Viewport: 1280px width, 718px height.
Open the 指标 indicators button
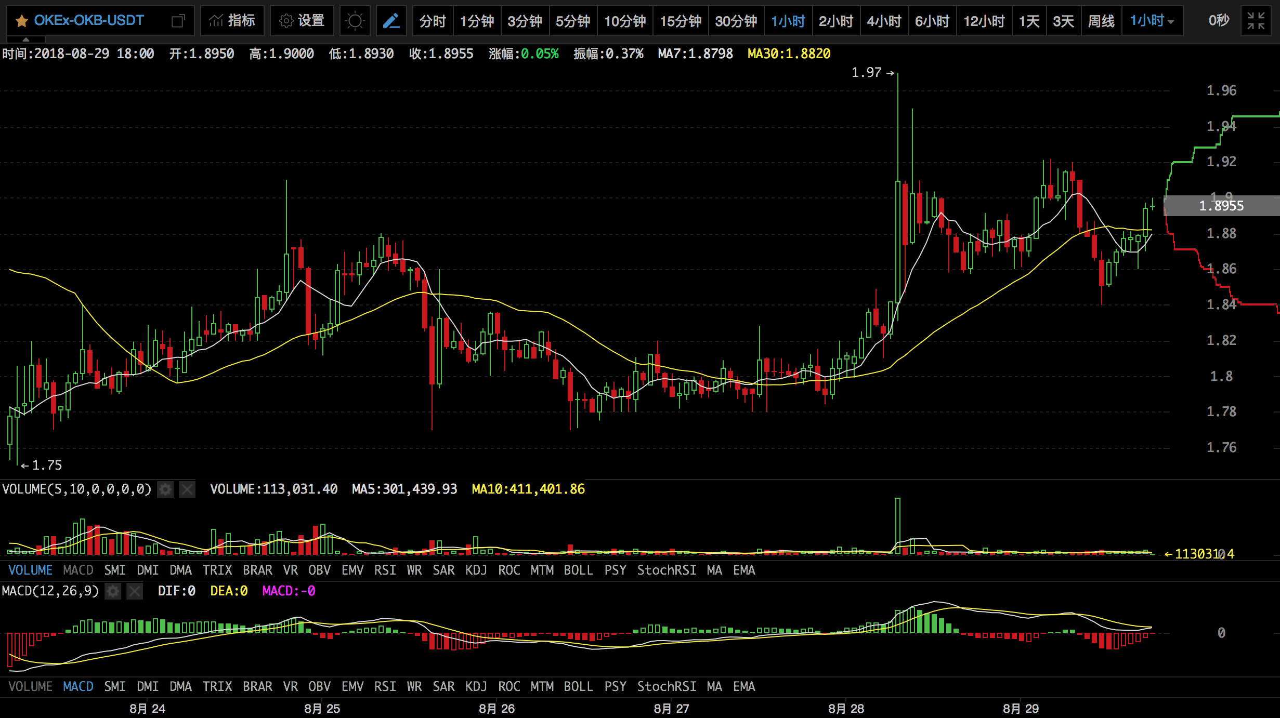[x=232, y=21]
